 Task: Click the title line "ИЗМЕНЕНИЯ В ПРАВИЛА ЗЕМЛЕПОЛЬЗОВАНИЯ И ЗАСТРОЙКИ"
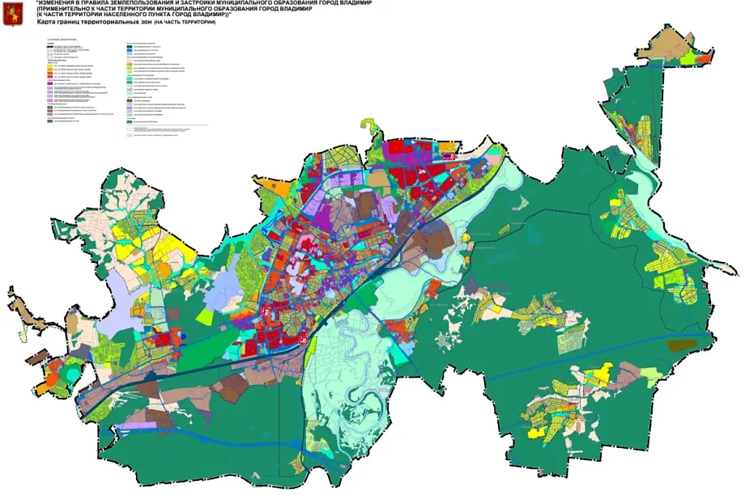[204, 2]
